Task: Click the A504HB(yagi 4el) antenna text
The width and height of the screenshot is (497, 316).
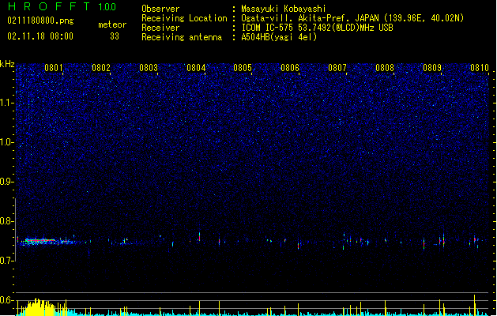Action: (279, 37)
